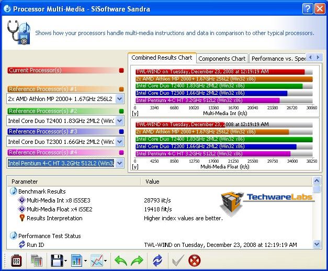Toggle the Reference Processor #1 orange square
This screenshot has height=271, width=328.
click(121, 89)
